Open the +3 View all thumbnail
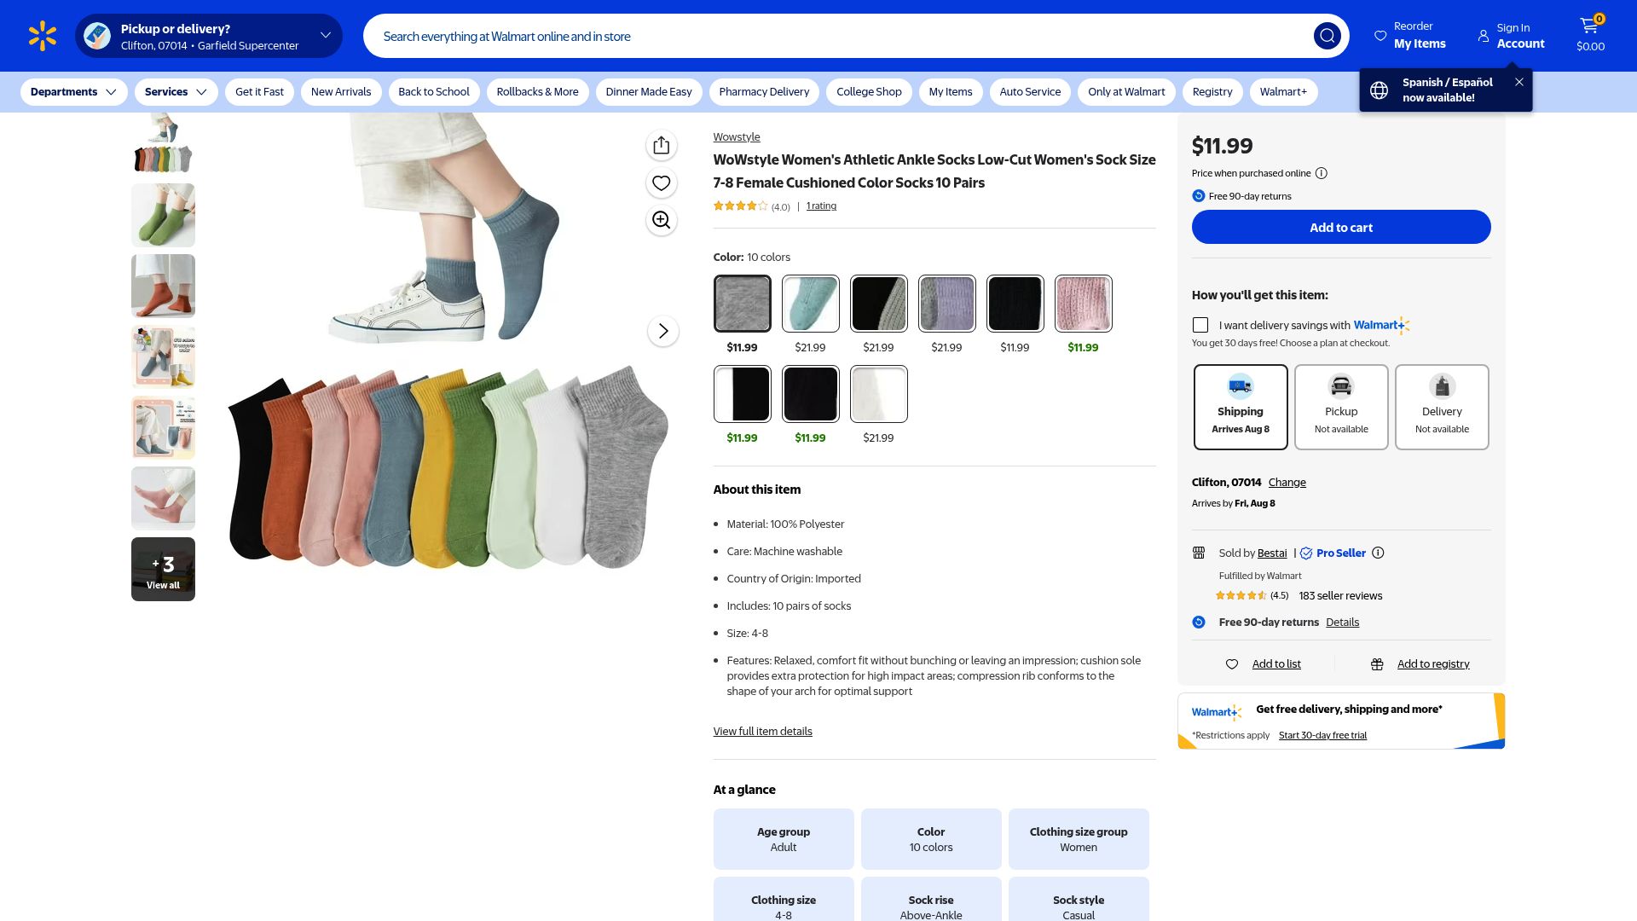1637x921 pixels. pyautogui.click(x=163, y=570)
